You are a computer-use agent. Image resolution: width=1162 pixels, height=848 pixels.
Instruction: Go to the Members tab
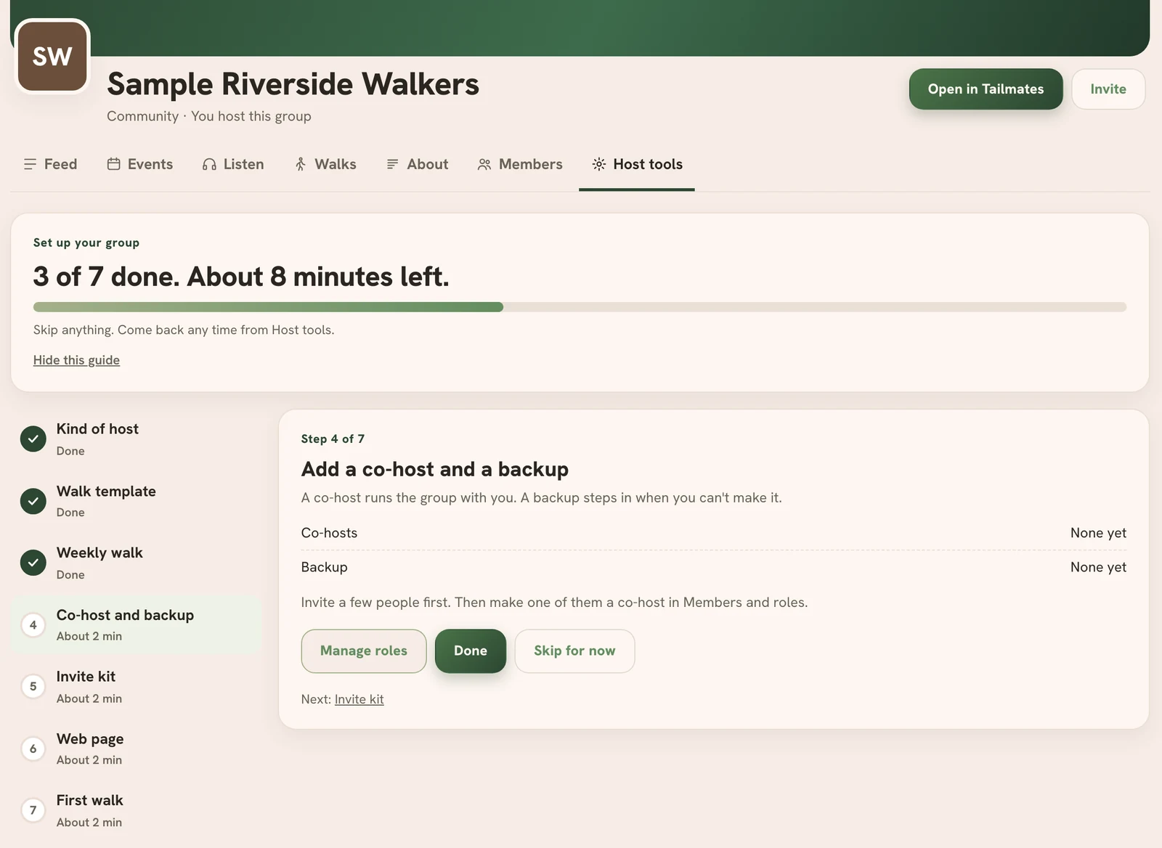pos(520,164)
